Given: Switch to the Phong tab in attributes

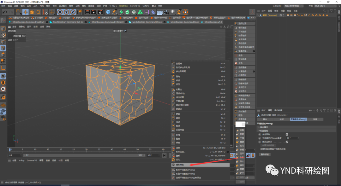Looking at the screenshot, I should pos(298,119).
